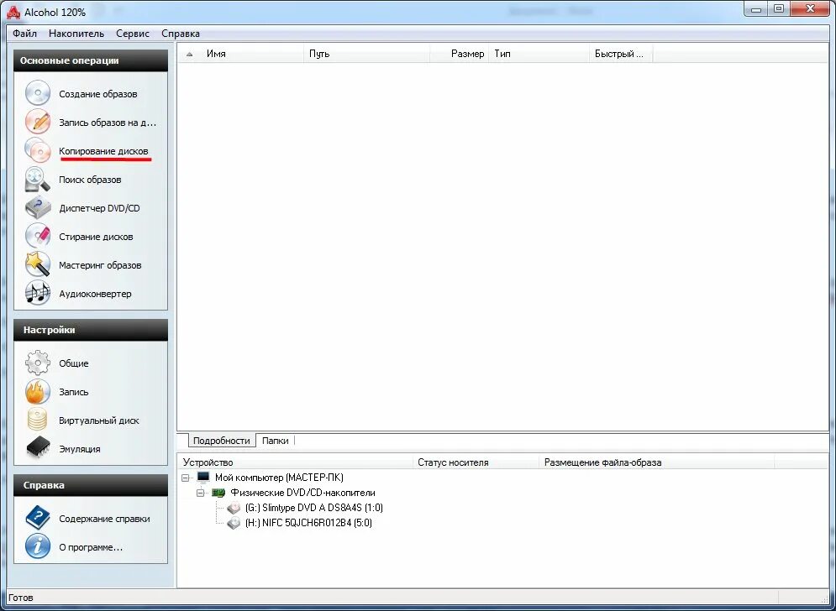Collapse the Физические DVD/CD-накопители node
The image size is (836, 611).
pyautogui.click(x=201, y=493)
